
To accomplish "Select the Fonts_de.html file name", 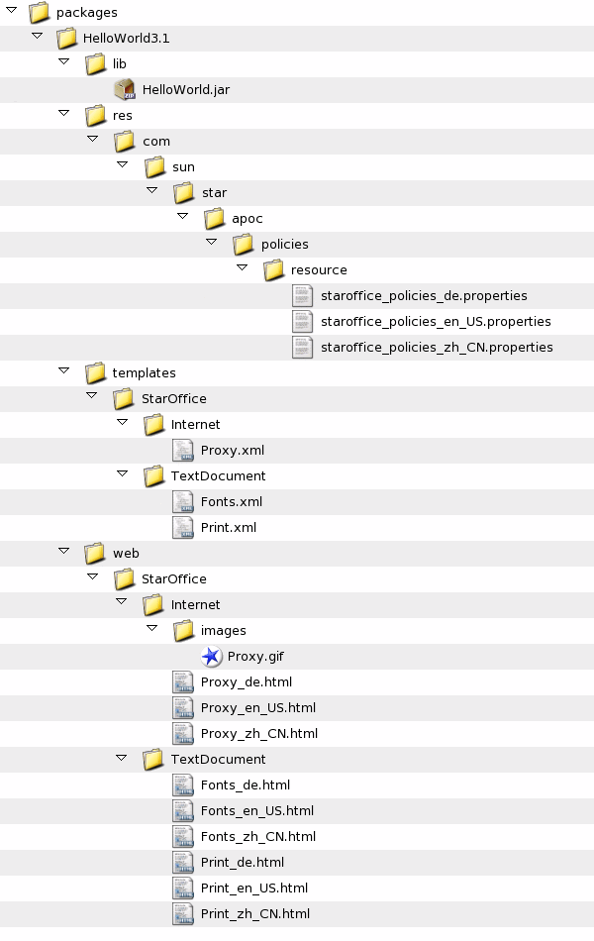I will 245,784.
